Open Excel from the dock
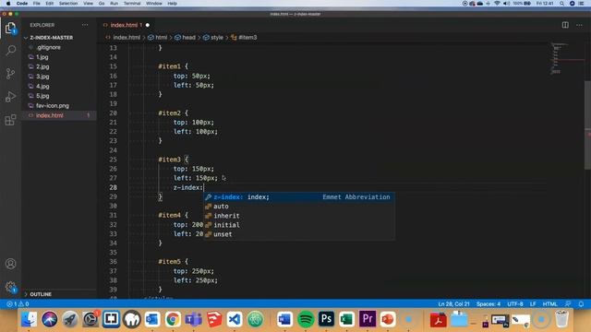591x332 pixels. tap(347, 319)
